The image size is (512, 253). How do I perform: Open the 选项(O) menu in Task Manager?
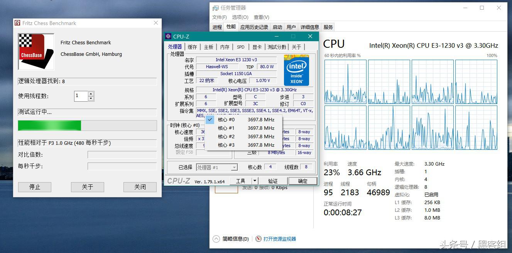(240, 17)
